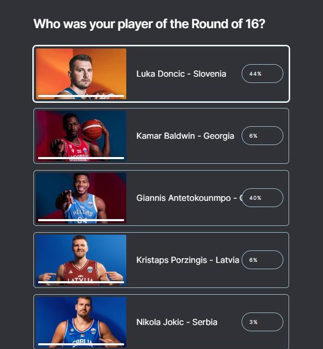Click Nikola Jokic's player photo
Image resolution: width=323 pixels, height=349 pixels.
click(81, 319)
